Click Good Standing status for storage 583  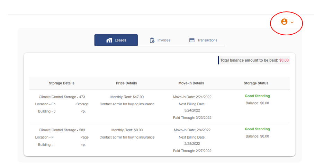[x=257, y=129]
